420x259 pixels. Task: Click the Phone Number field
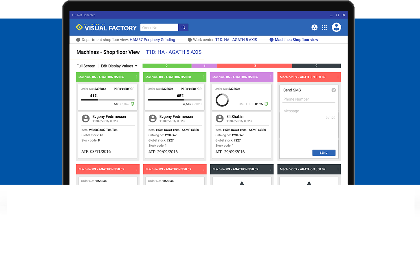click(x=309, y=99)
